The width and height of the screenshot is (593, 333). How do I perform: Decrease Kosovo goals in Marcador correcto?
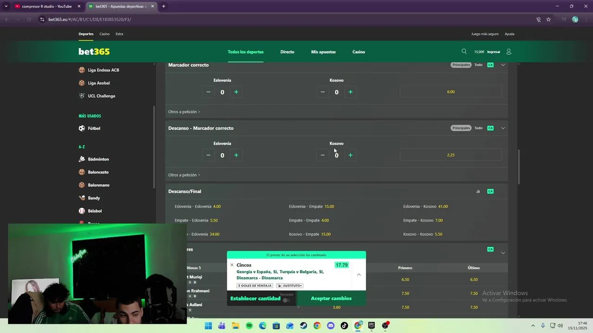(x=323, y=92)
